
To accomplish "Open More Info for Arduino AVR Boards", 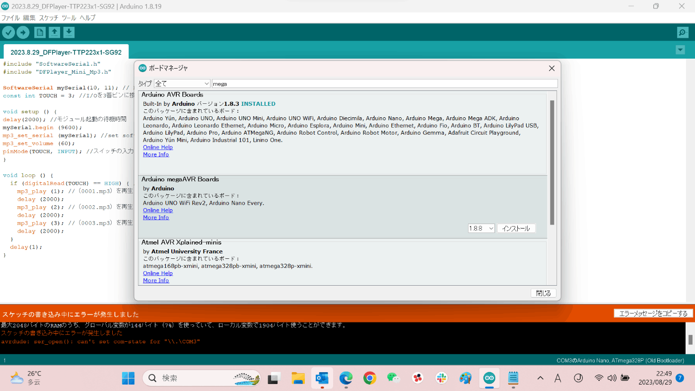I will tap(156, 155).
